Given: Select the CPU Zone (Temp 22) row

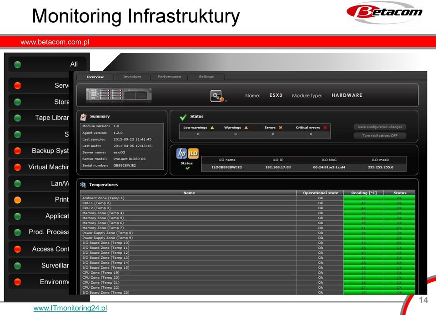Looking at the screenshot, I should click(247, 287).
